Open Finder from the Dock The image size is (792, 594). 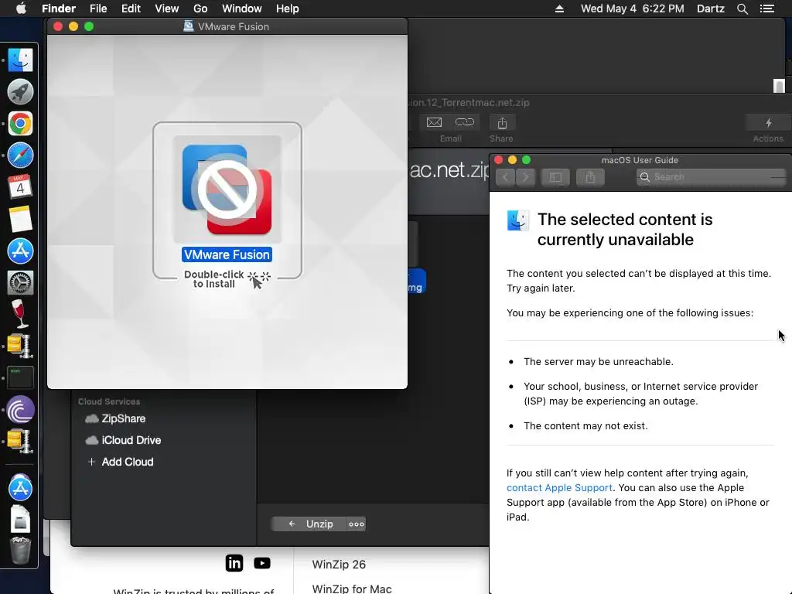tap(20, 60)
